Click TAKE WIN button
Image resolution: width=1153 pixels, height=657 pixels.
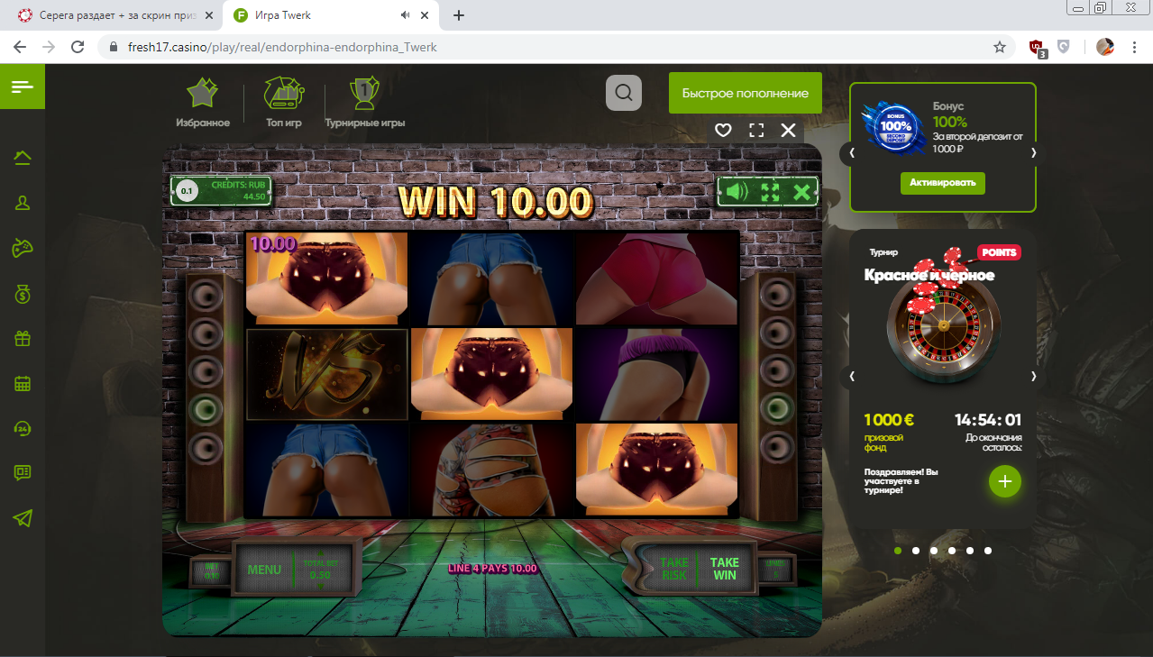pos(725,569)
